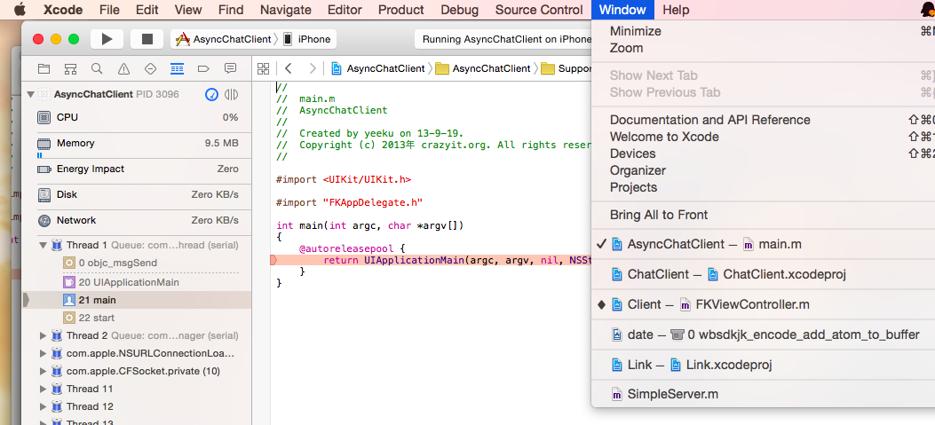Select the AsyncChatClient scheme in toolbar
The width and height of the screenshot is (935, 425).
point(224,39)
